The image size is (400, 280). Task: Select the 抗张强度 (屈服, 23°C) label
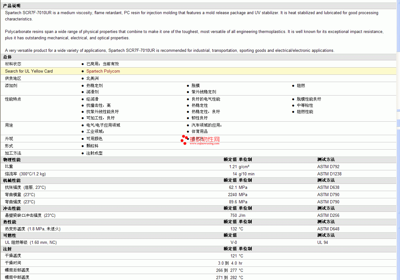[25, 187]
